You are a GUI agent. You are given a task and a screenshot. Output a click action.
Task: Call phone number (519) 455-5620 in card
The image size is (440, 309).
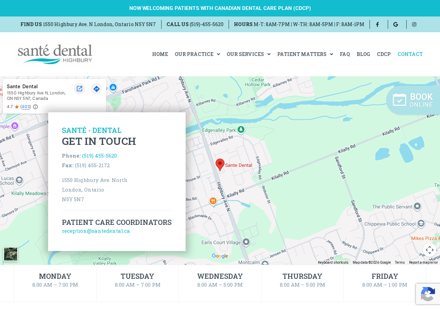(99, 156)
